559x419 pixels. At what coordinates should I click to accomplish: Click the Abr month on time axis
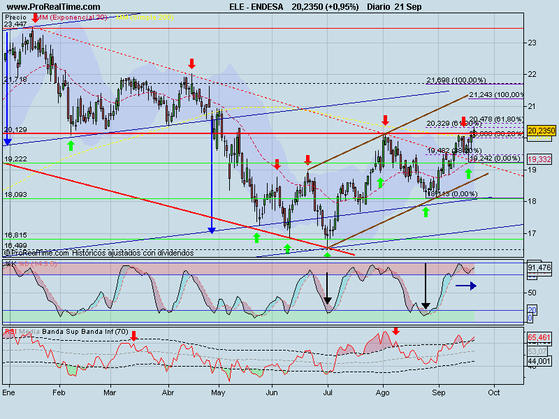168,392
